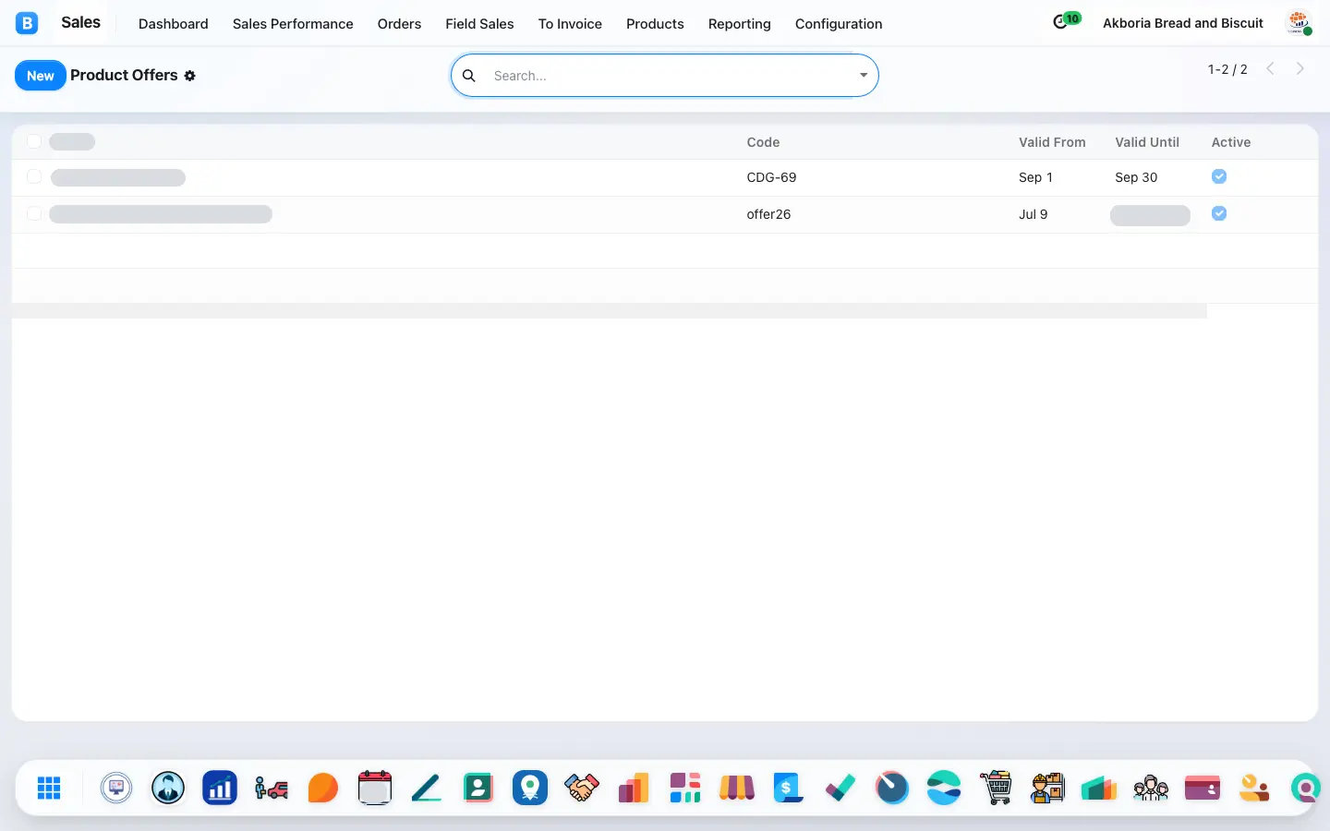
Task: Go to the next page arrow
Action: tap(1300, 69)
